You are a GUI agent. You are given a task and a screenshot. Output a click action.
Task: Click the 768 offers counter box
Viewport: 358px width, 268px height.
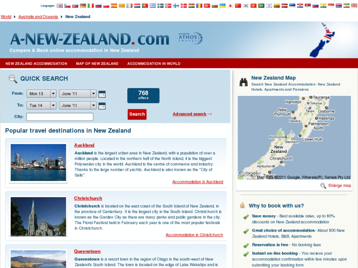pos(143,95)
